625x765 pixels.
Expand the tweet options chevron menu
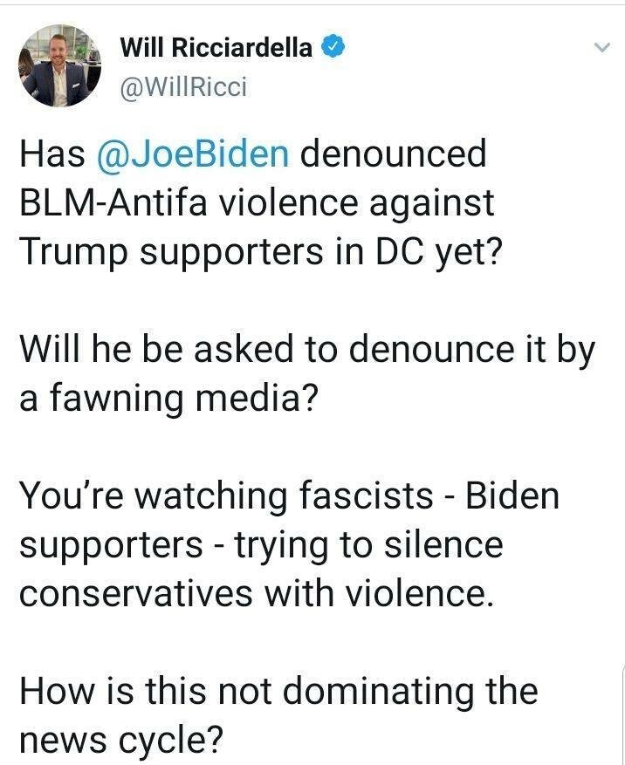[x=600, y=50]
